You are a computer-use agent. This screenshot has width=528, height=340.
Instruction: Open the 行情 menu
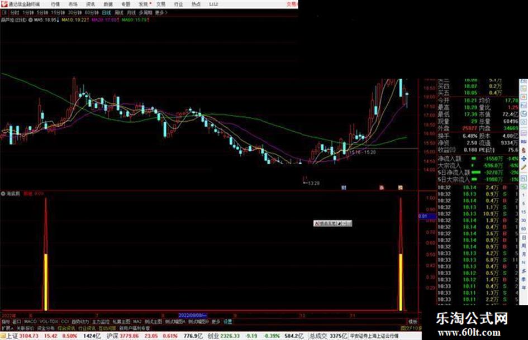click(x=55, y=4)
